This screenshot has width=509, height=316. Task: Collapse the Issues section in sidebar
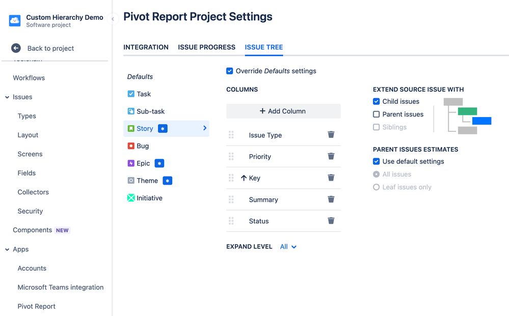[x=7, y=97]
